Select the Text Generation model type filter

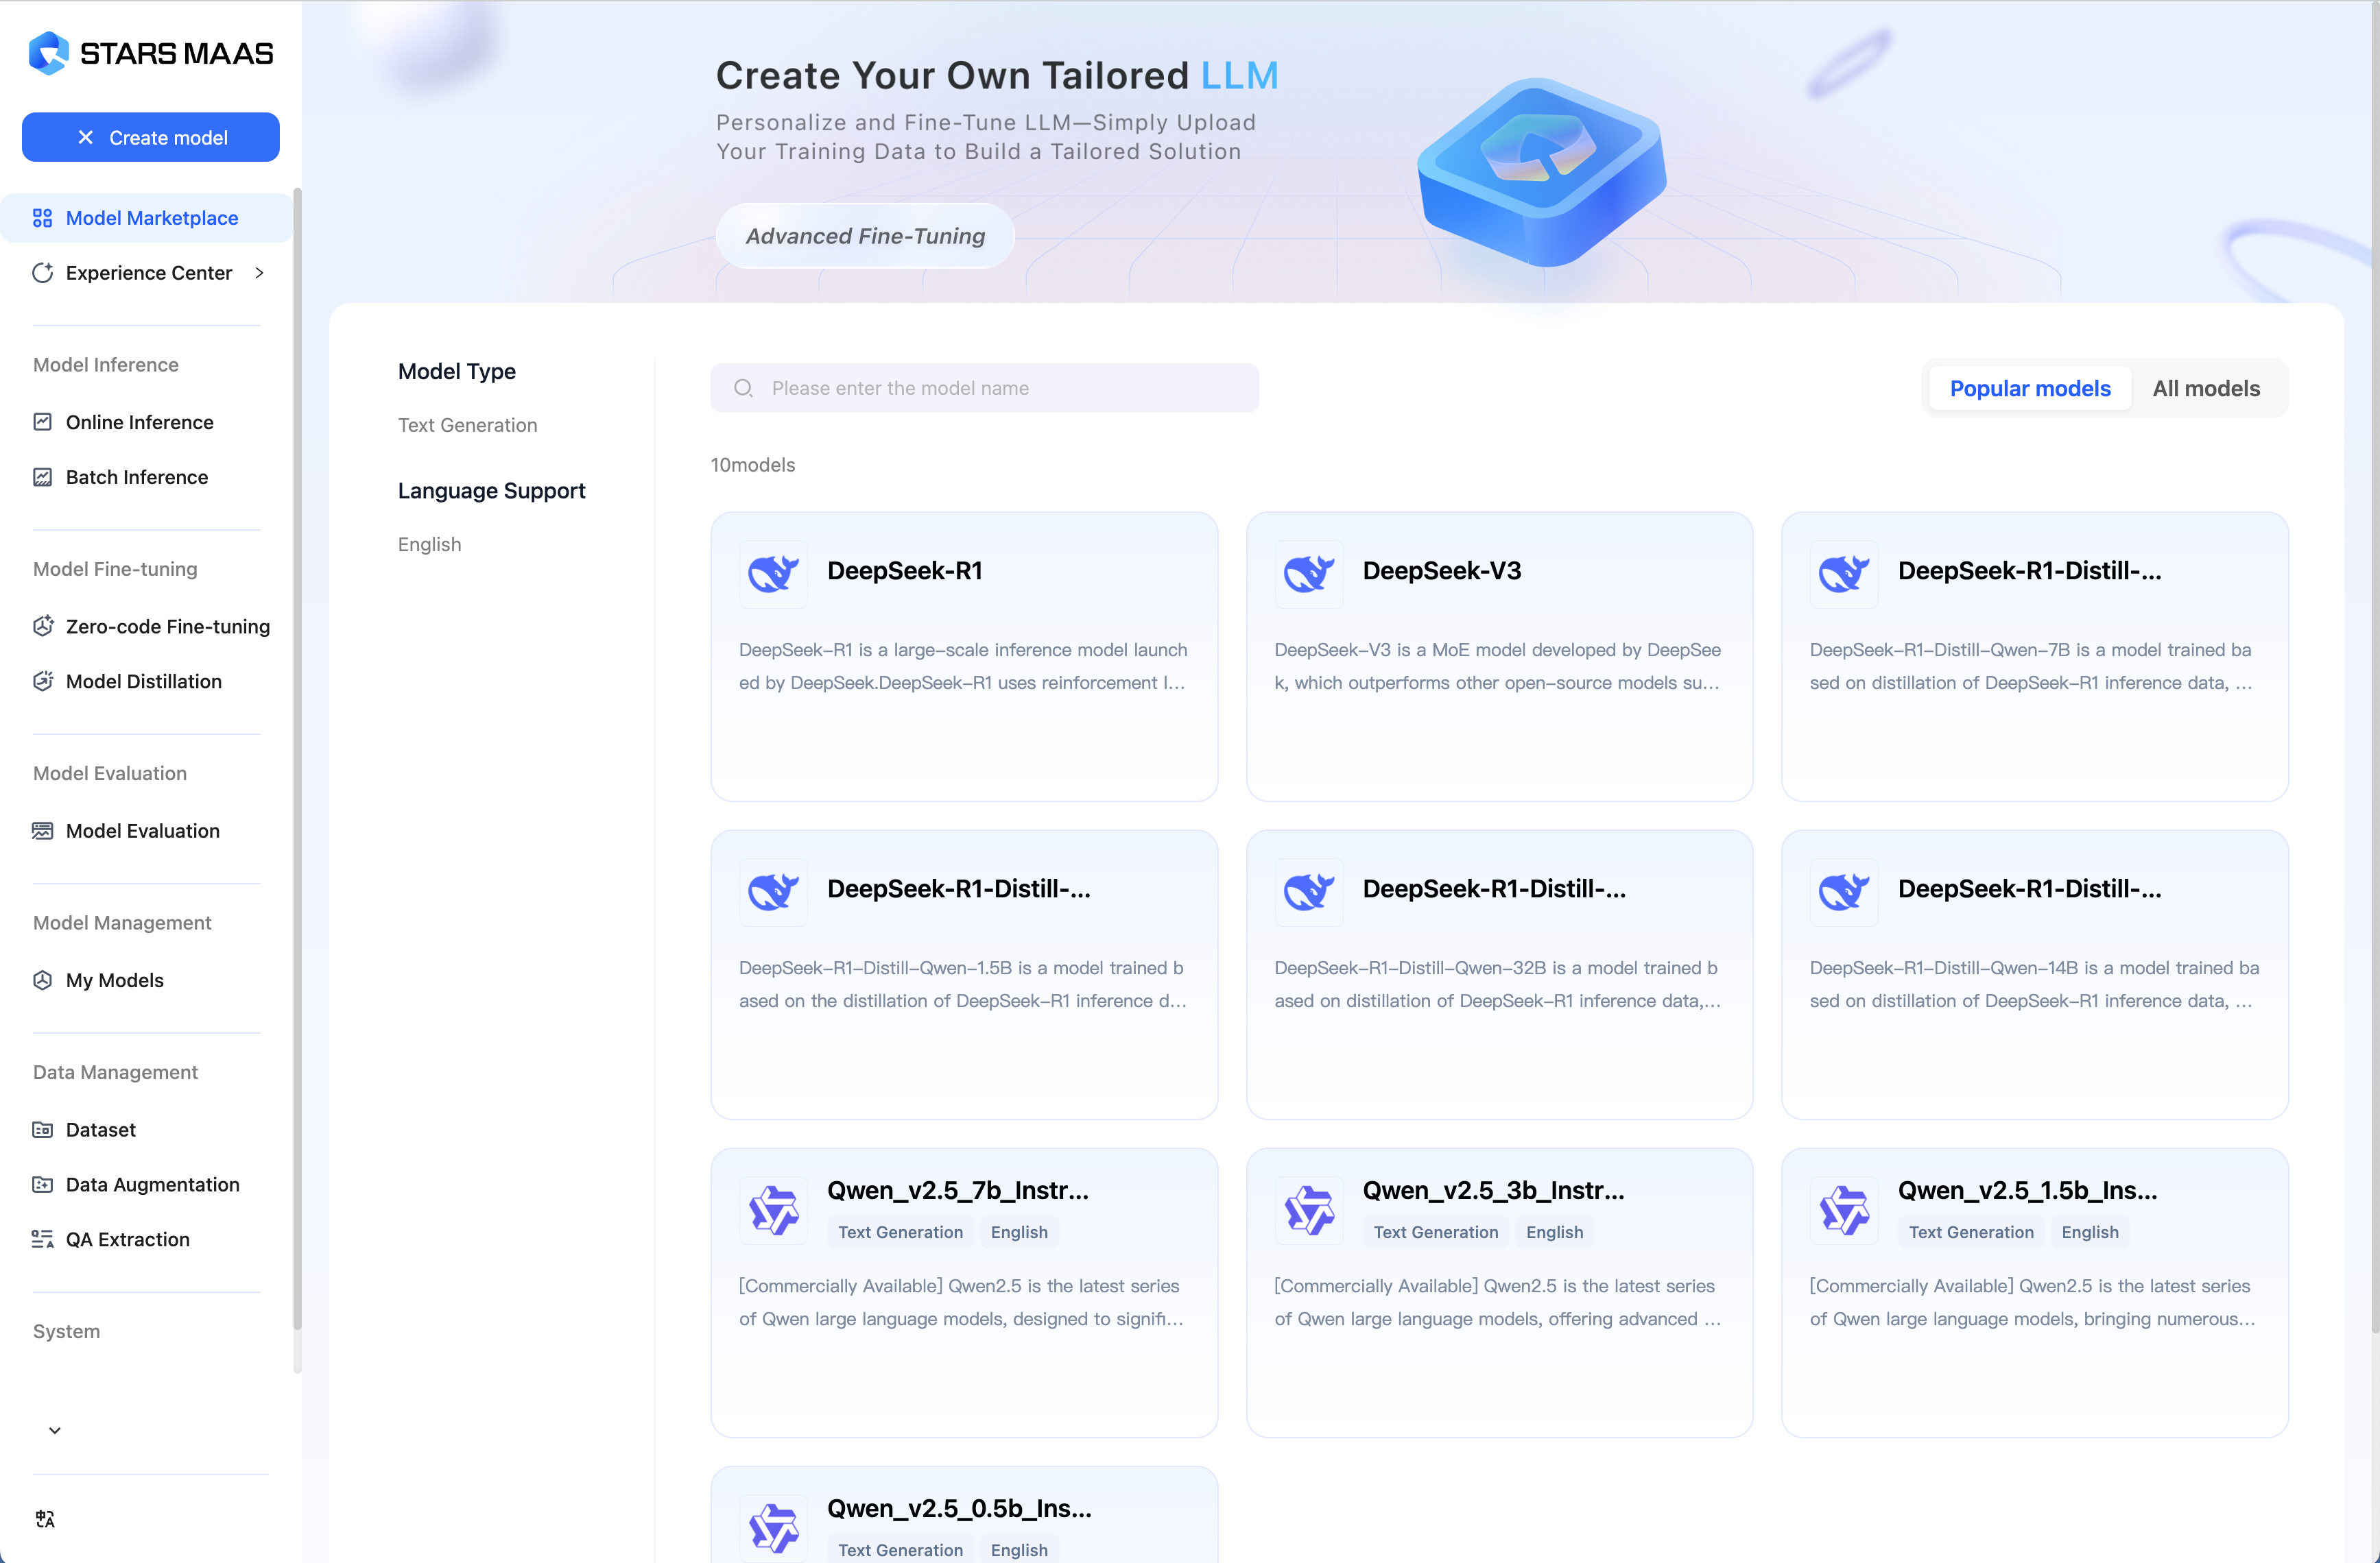(467, 425)
